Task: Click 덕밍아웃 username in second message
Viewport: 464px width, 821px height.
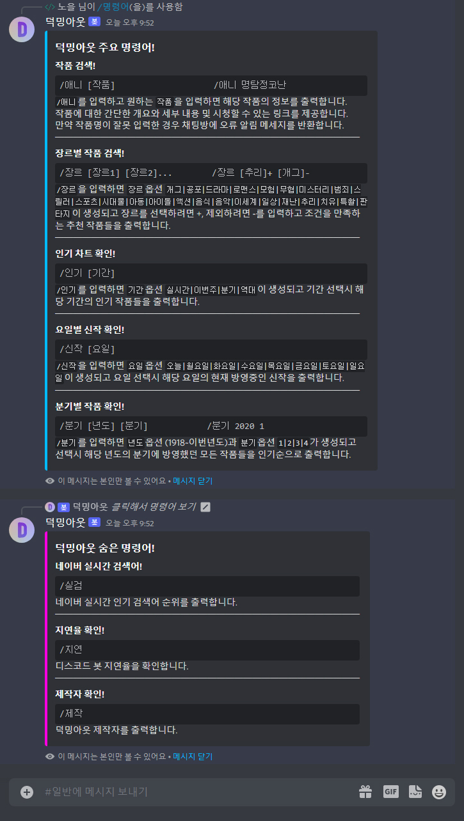Action: coord(65,522)
